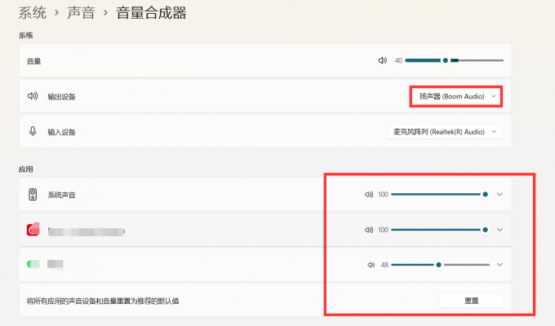Click the 重置 button
Viewport: 555px width, 326px height.
(471, 301)
